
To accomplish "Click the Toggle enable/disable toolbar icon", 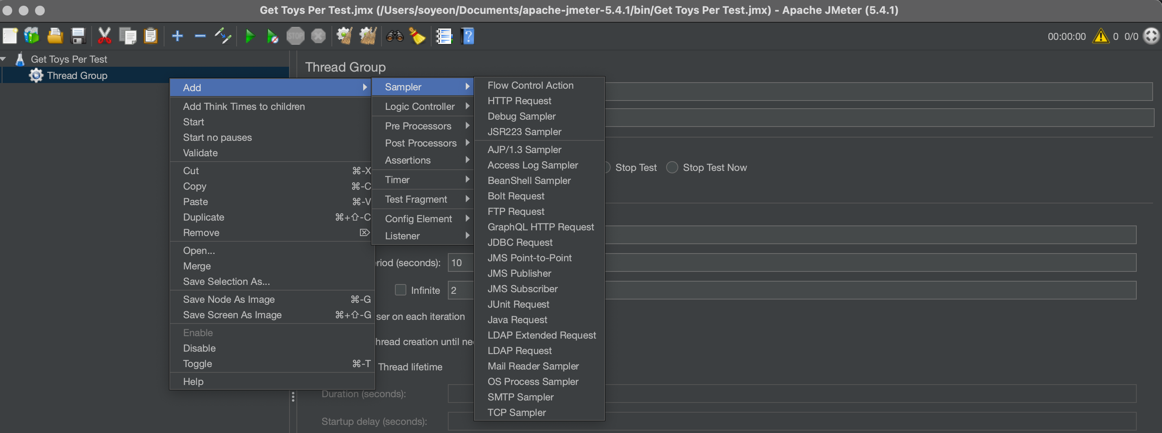I will [x=223, y=36].
